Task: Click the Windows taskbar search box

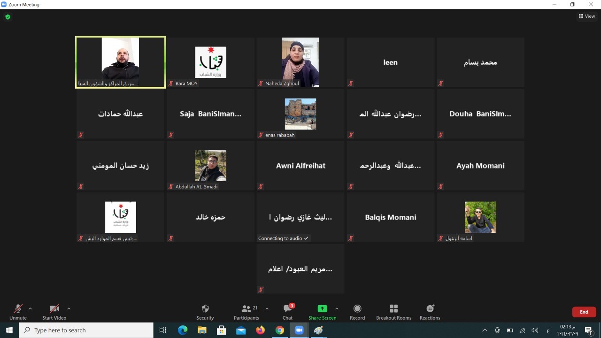Action: (x=86, y=330)
